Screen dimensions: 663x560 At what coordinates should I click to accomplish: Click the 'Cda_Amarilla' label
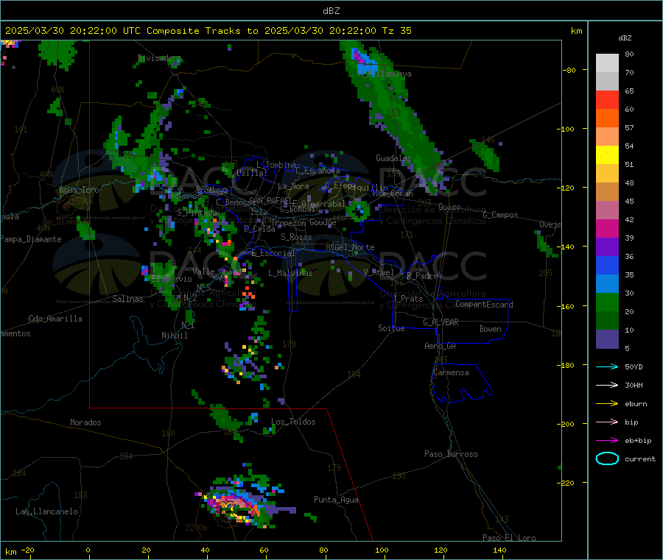(x=55, y=319)
